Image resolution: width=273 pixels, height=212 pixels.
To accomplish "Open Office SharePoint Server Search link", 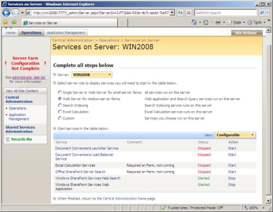I will pyautogui.click(x=80, y=172).
